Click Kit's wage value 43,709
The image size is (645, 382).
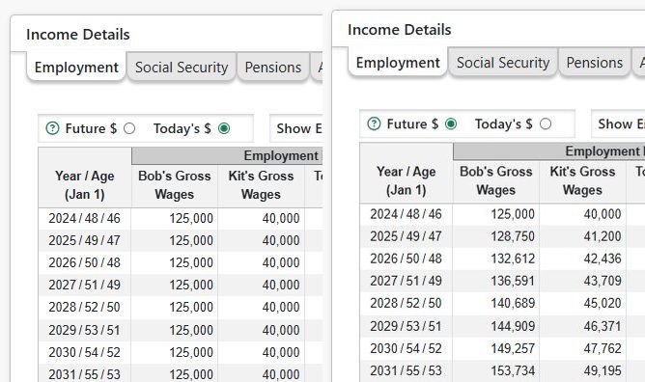[603, 281]
